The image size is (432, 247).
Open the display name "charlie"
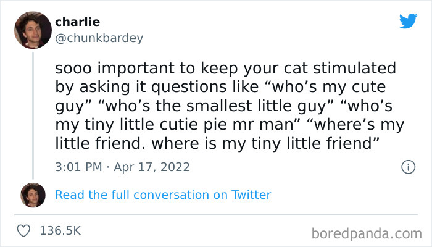(x=77, y=22)
